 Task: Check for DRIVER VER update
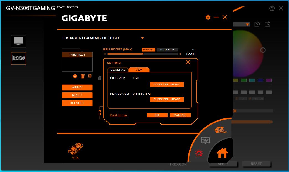coord(167,99)
